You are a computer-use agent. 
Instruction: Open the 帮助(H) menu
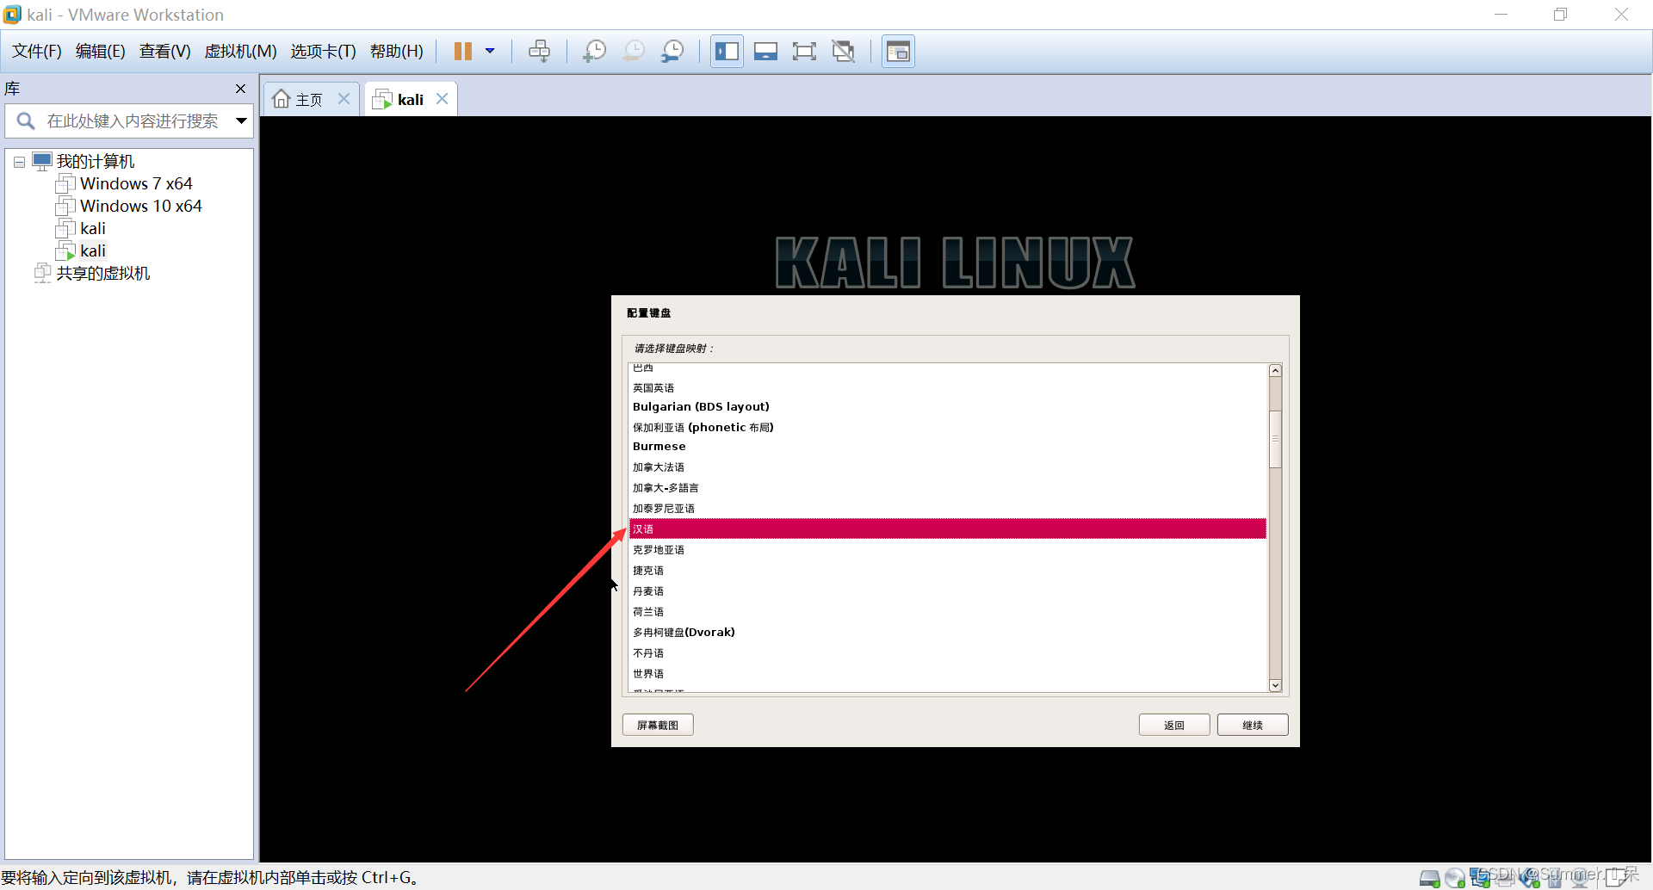pyautogui.click(x=396, y=52)
